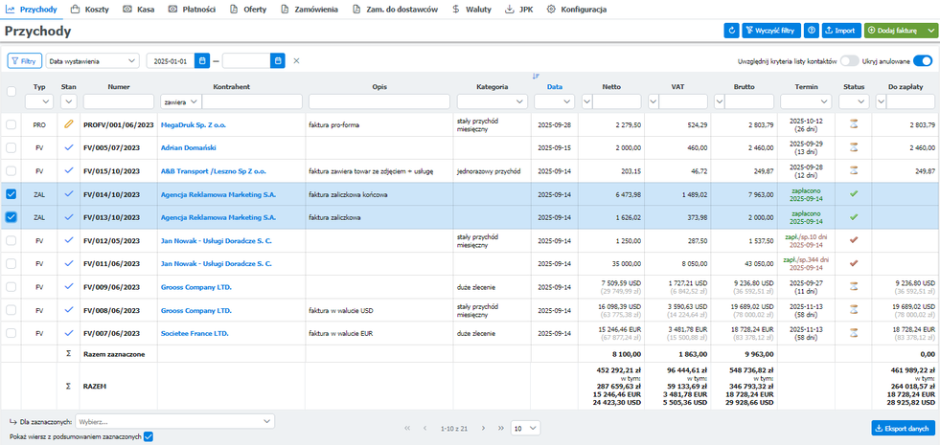Viewport: 940px width, 445px height.
Task: Clear the date range with X icon
Action: [296, 61]
